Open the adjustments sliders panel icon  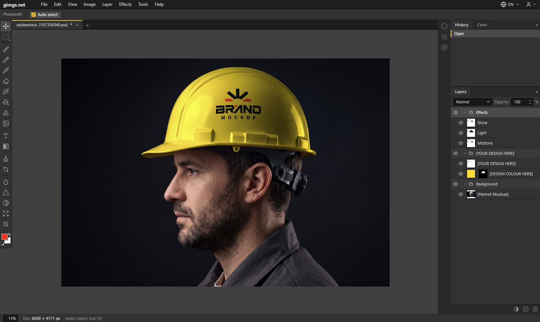click(444, 37)
